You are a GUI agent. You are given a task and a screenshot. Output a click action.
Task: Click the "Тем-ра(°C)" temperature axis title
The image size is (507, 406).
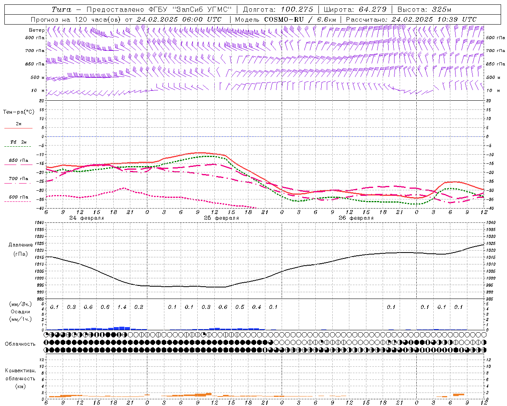[19, 112]
